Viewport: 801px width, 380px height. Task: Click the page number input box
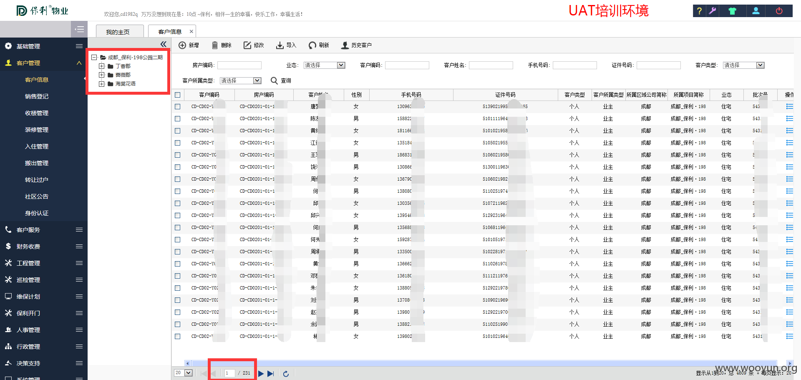(x=230, y=373)
